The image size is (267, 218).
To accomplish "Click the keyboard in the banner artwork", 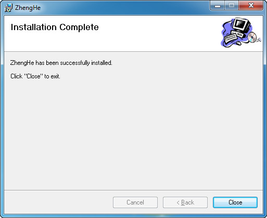I will (x=231, y=38).
